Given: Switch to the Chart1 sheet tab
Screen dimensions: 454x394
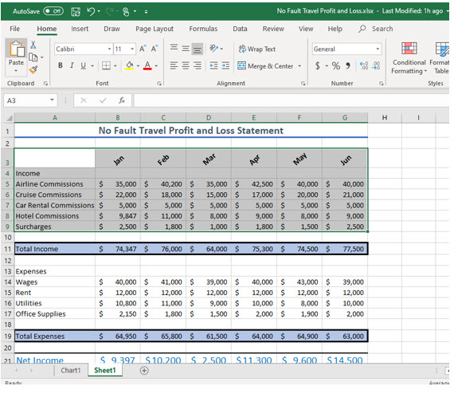Looking at the screenshot, I should pyautogui.click(x=70, y=371).
